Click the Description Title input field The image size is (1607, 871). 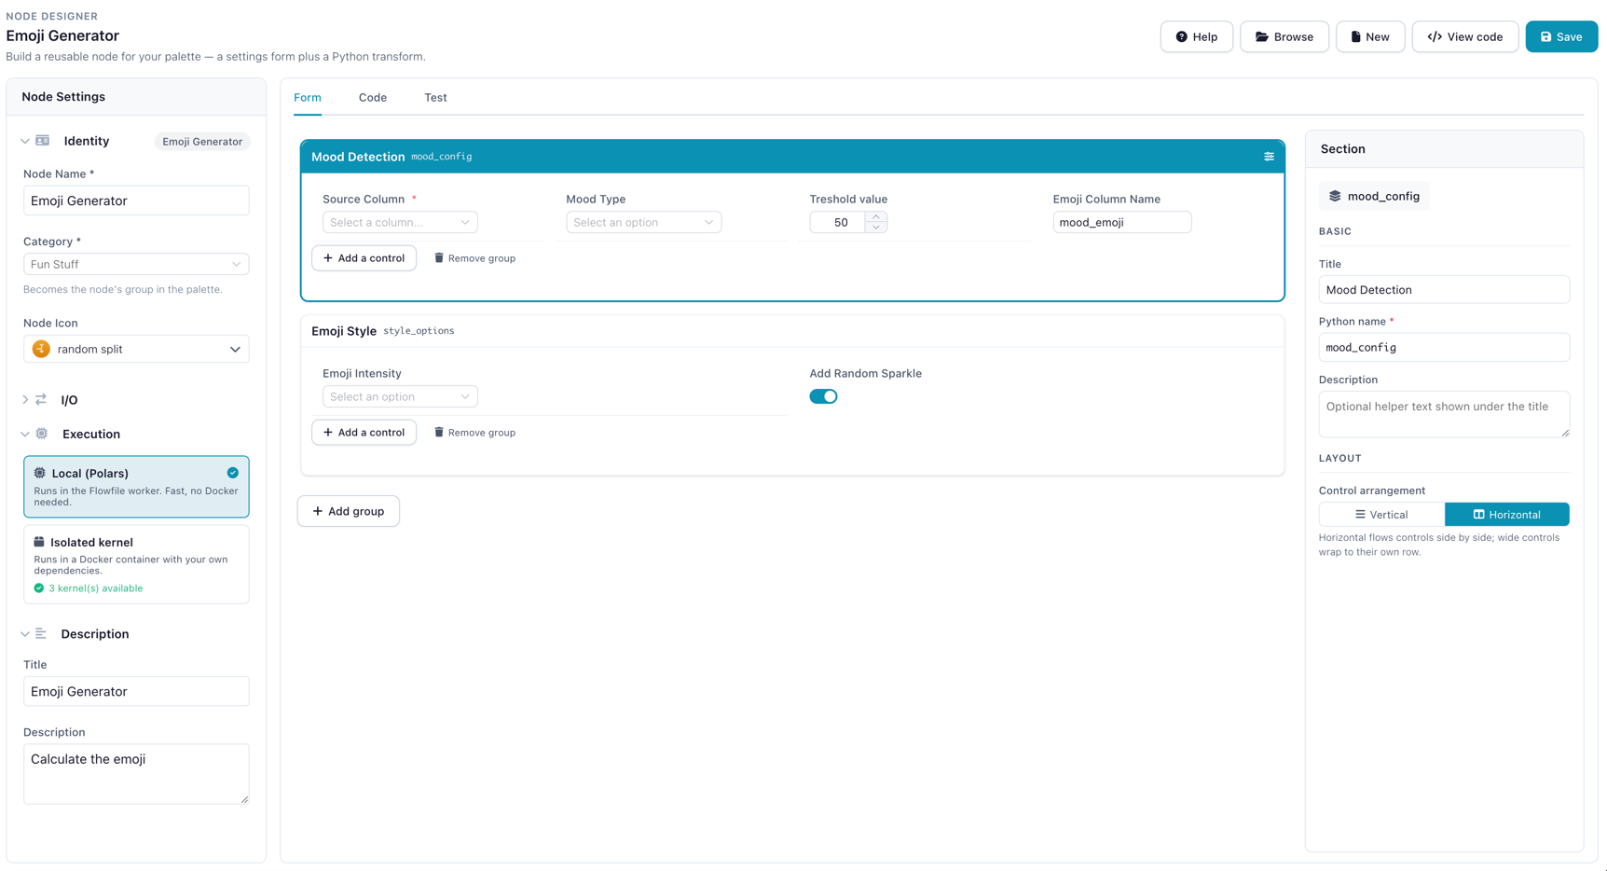click(136, 691)
